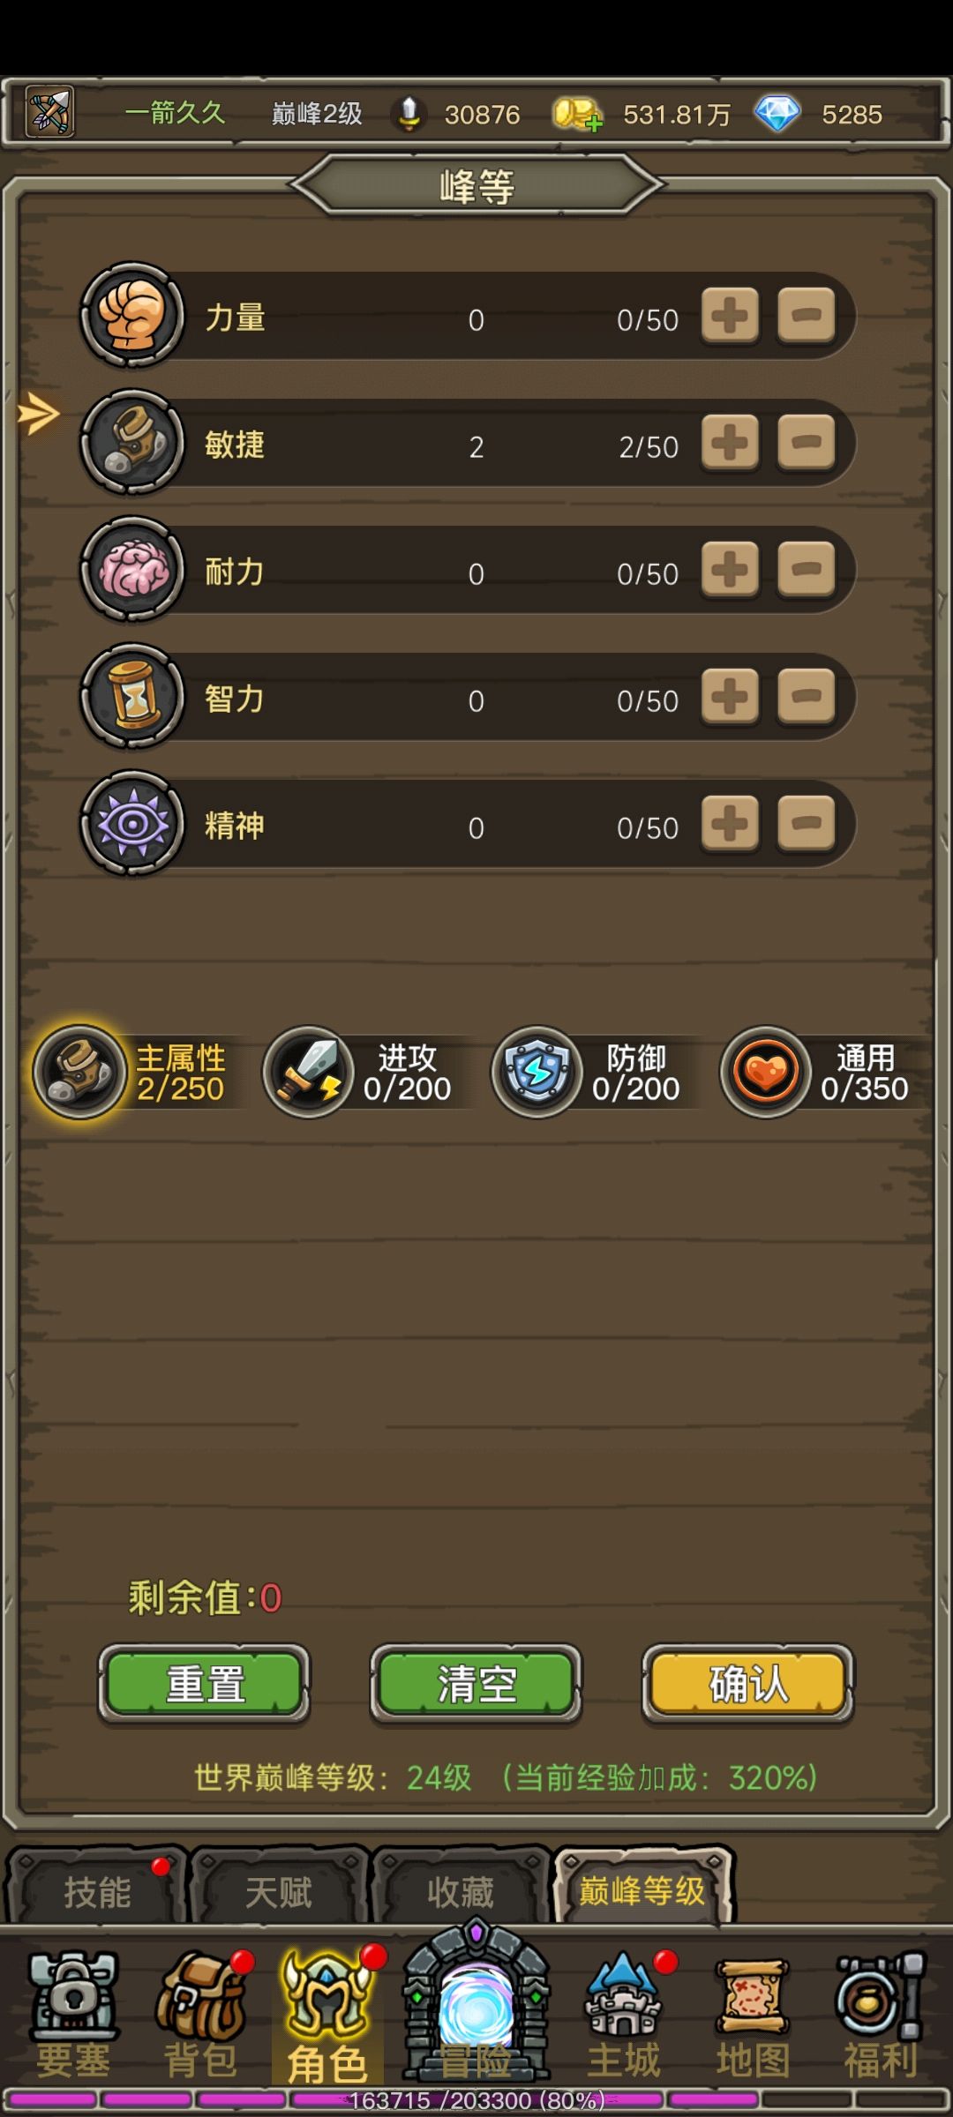Select the 精神 eye icon
Viewport: 953px width, 2117px height.
132,823
